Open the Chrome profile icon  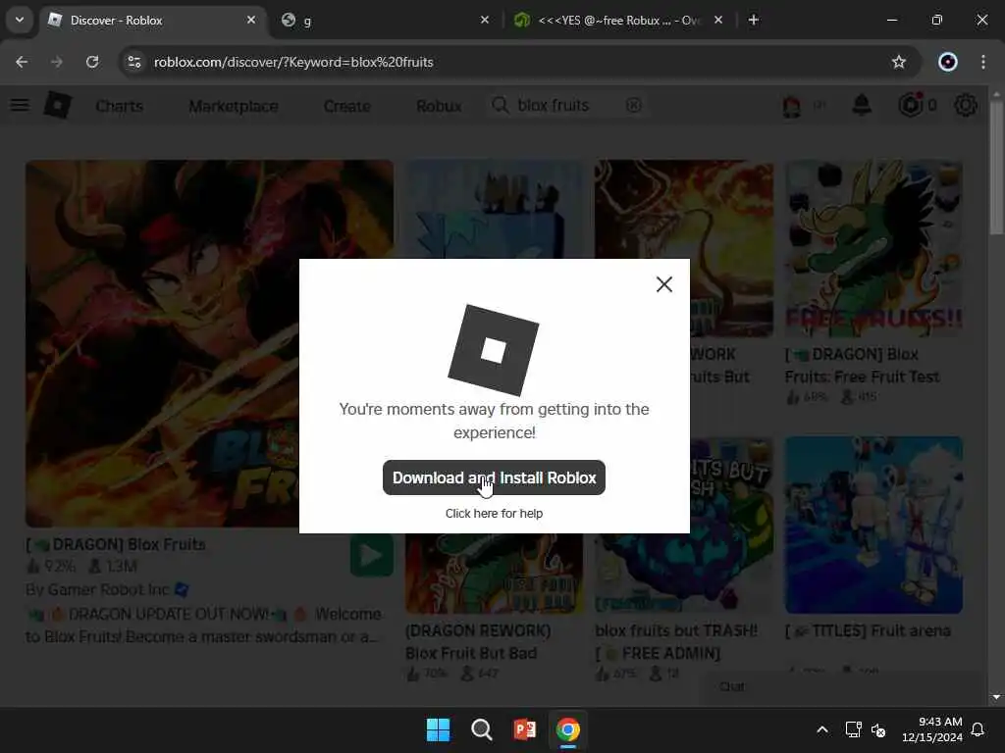[x=948, y=62]
